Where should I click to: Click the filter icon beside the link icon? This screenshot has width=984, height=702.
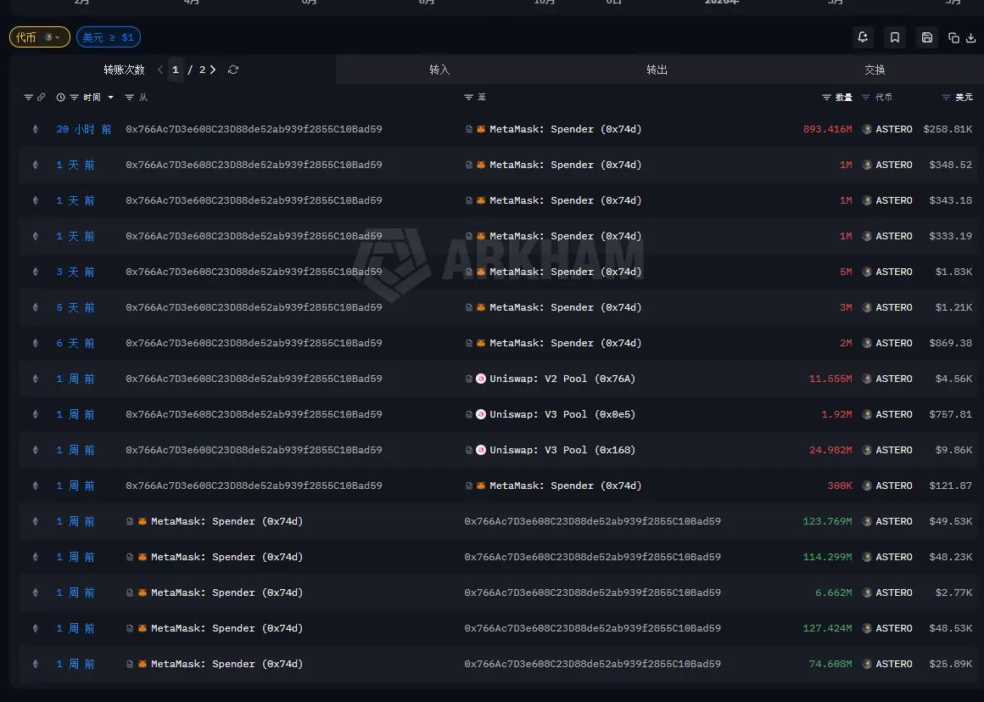pos(28,98)
